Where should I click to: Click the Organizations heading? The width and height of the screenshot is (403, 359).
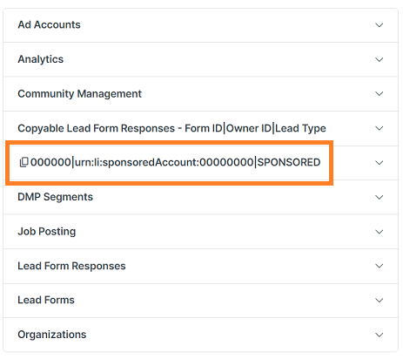(x=52, y=335)
